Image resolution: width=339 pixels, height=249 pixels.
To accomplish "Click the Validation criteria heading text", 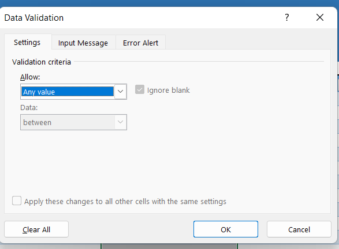I will pyautogui.click(x=42, y=62).
